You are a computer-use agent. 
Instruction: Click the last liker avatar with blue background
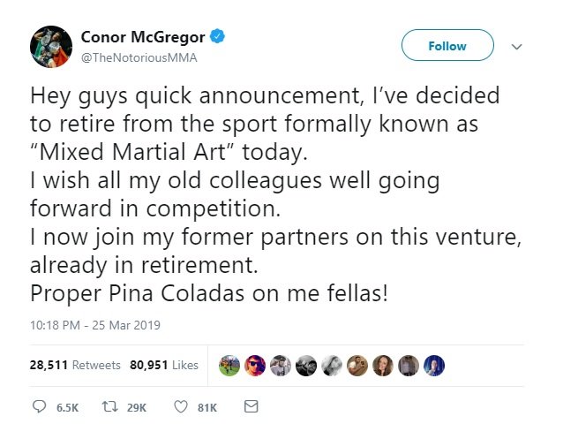tap(436, 365)
